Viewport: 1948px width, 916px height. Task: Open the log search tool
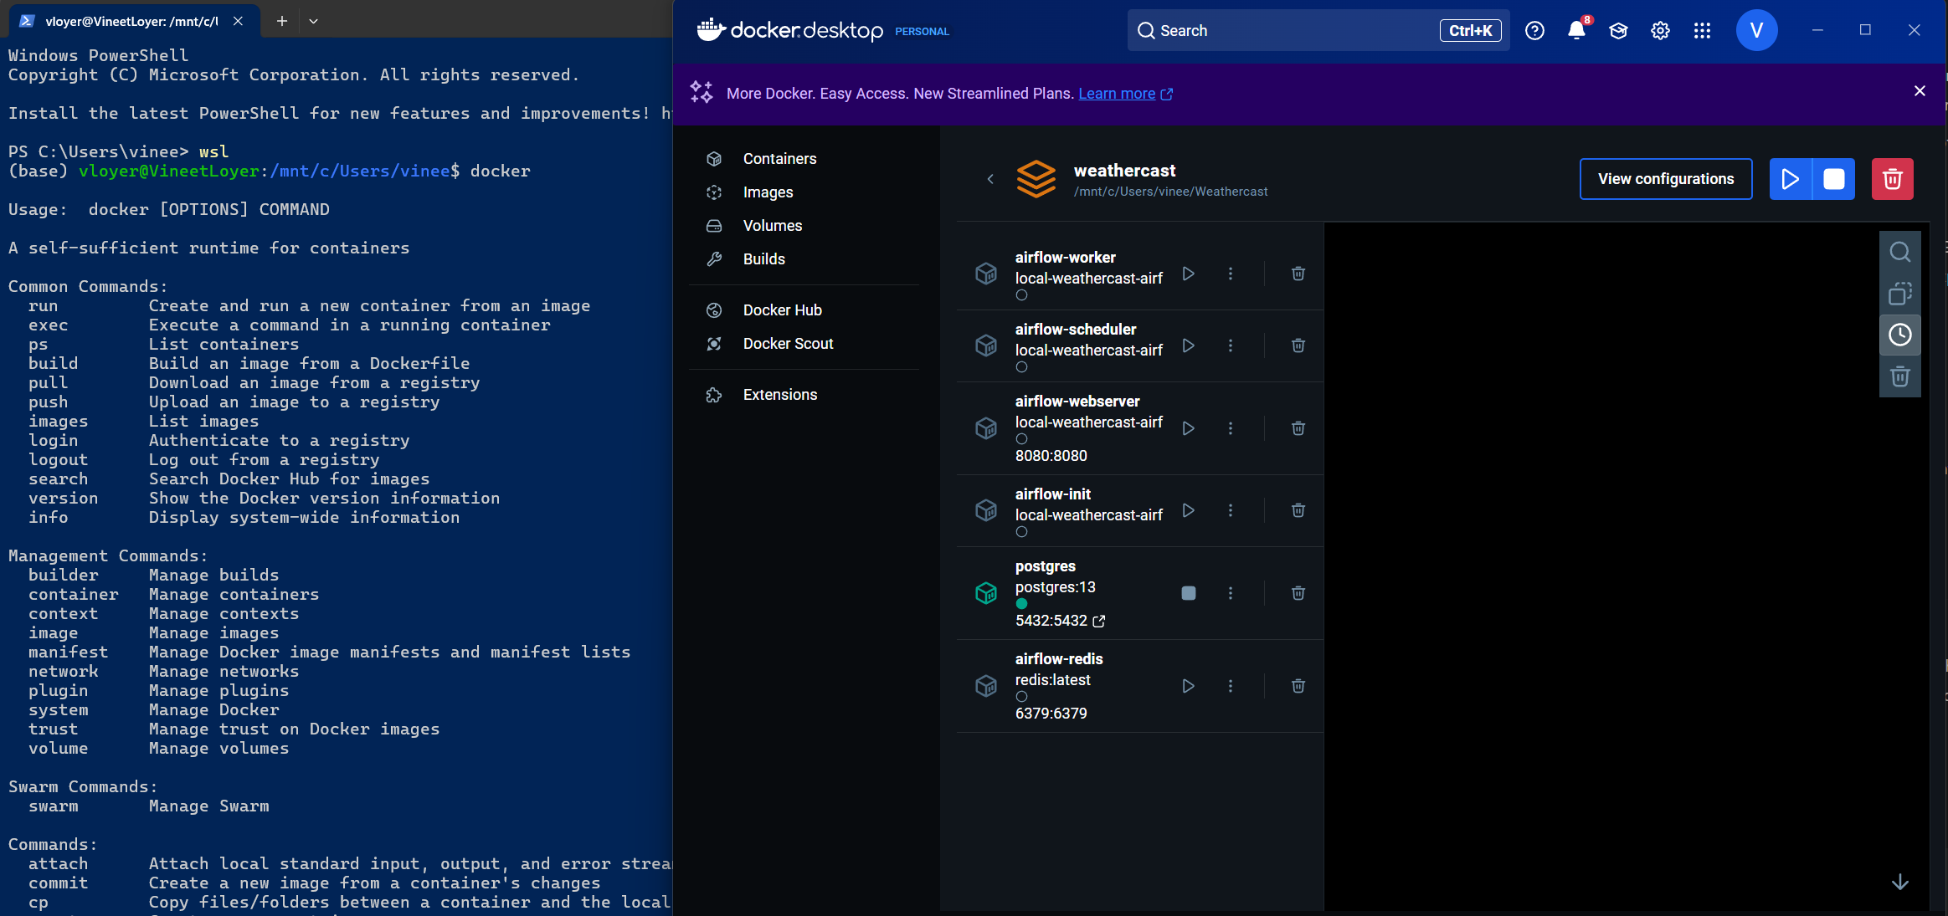[x=1899, y=252]
